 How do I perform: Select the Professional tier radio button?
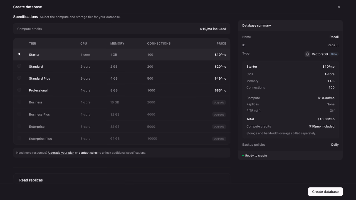pos(19,90)
